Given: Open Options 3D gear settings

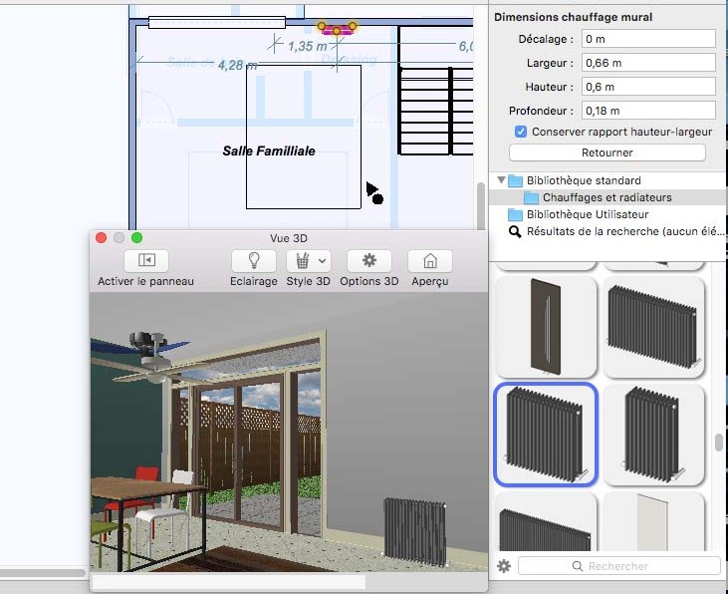Looking at the screenshot, I should (368, 261).
